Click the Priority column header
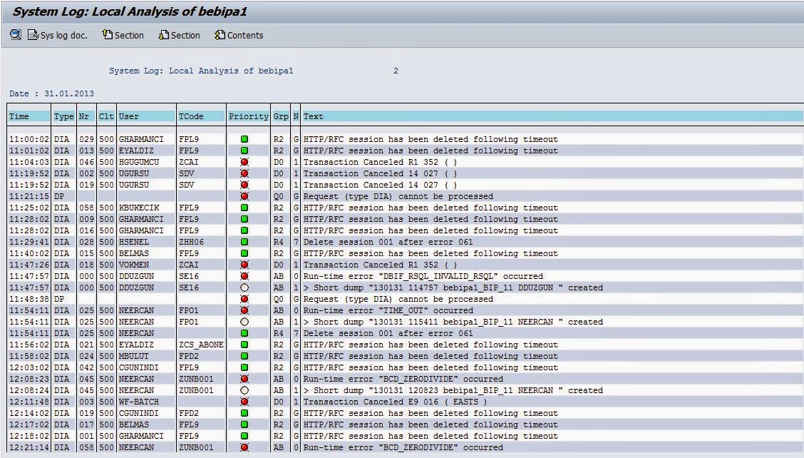 click(x=245, y=116)
